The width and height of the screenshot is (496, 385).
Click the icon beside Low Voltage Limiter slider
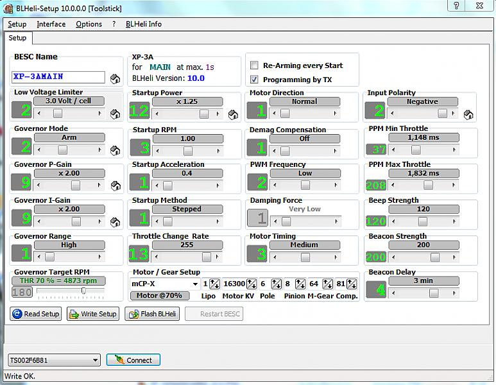pyautogui.click(x=115, y=114)
